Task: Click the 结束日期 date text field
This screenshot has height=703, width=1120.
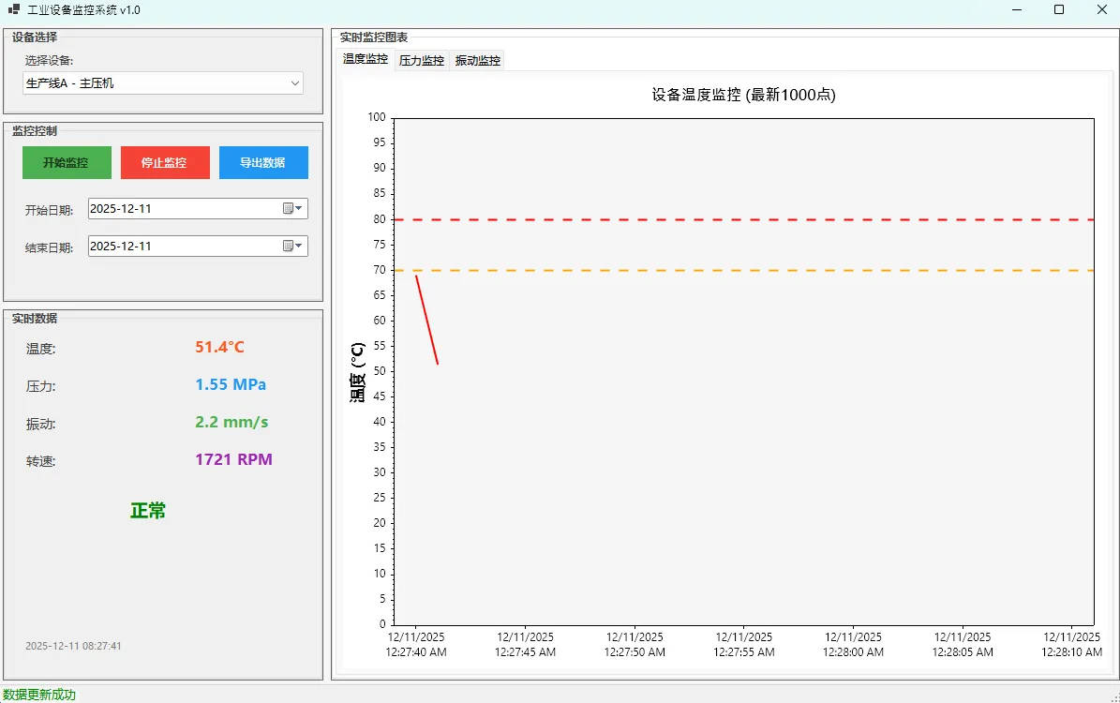Action: [x=183, y=247]
